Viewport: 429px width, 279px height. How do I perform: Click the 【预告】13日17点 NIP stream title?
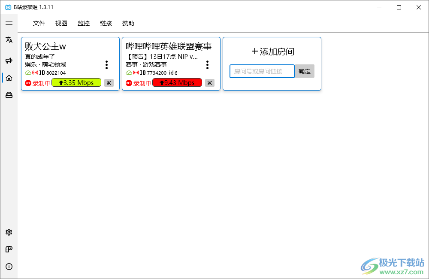coord(162,57)
